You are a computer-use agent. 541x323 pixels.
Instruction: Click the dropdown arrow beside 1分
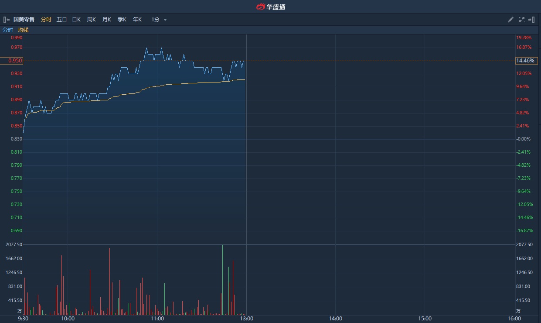click(x=165, y=20)
